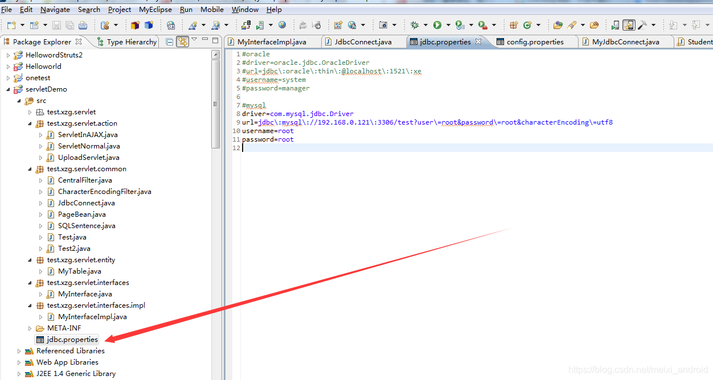Select ServletInAJAX.java in tree

pyautogui.click(x=88, y=135)
